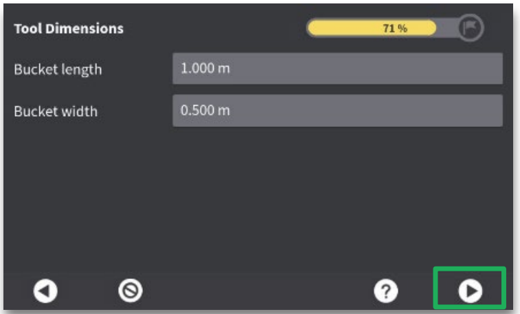Viewport: 520px width, 314px height.
Task: Select the Bucket length label
Action: point(58,70)
